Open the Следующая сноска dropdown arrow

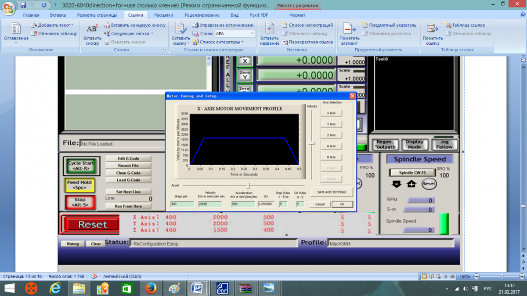[x=152, y=34]
